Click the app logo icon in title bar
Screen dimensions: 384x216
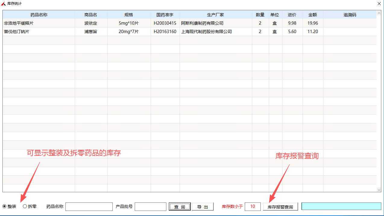point(3,3)
